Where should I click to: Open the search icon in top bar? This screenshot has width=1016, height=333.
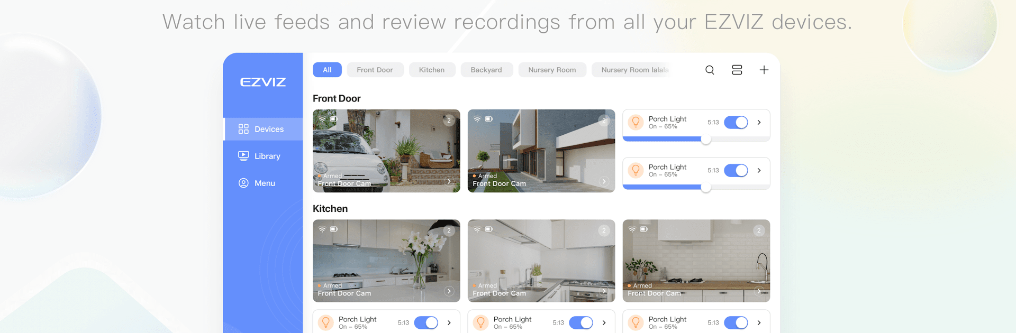pos(710,70)
